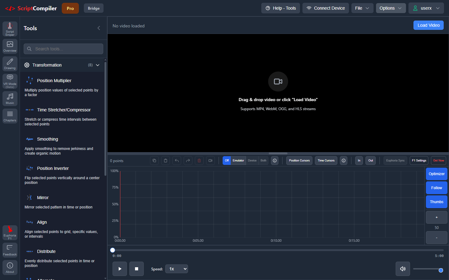Select the Smoothing tool
This screenshot has height=280, width=449.
tap(62, 146)
